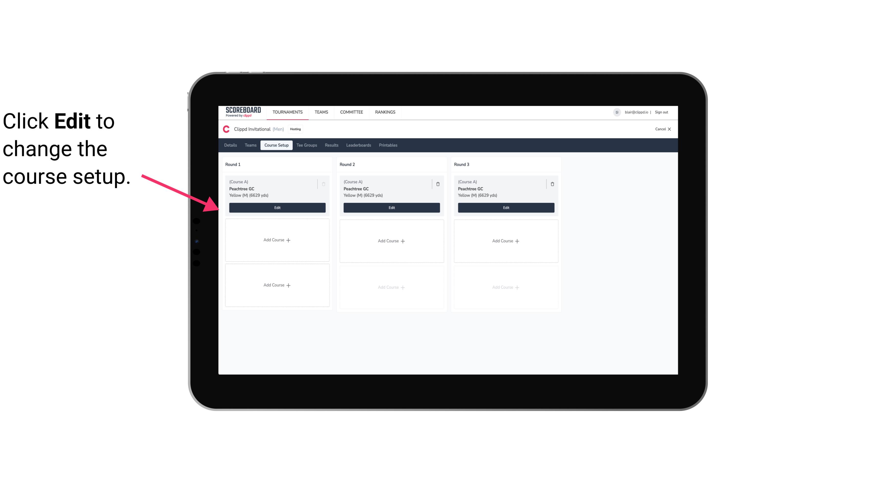The image size is (893, 480).
Task: Click the Course Setup tab
Action: click(276, 145)
